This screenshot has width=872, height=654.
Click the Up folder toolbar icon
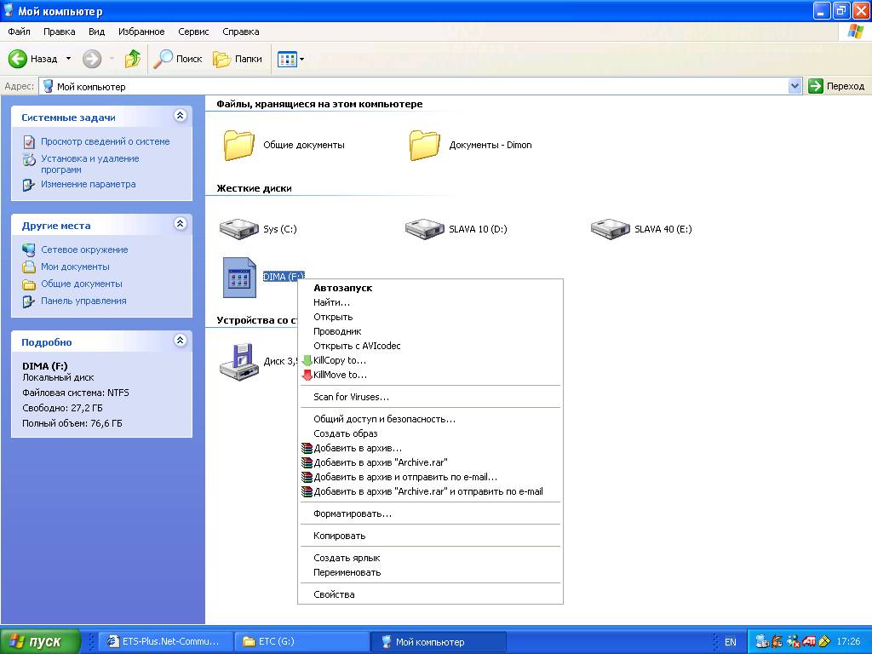coord(133,59)
